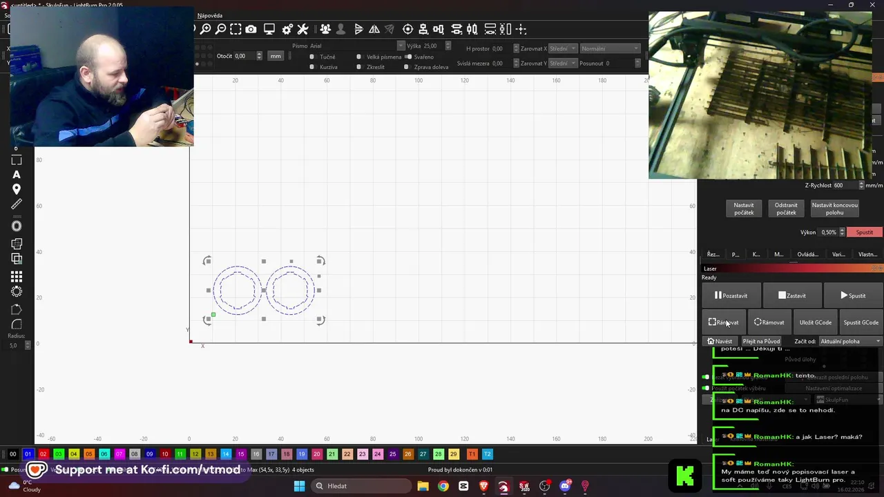Open the Začít od Aktuální poloha dropdown
Image resolution: width=884 pixels, height=497 pixels.
pyautogui.click(x=850, y=341)
